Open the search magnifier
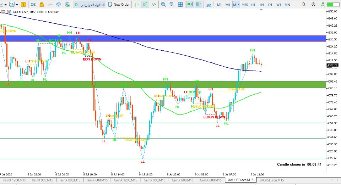Screen dimensions: 341x185 304,4
